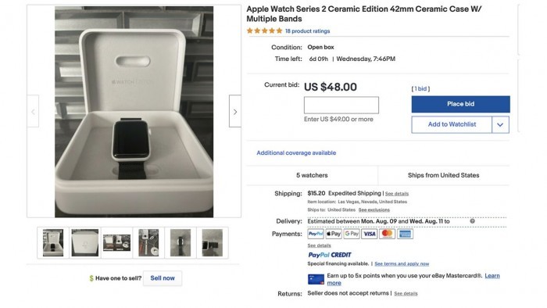Screen dimensions: 547x308
Task: Click the American Express card icon
Action: (405, 234)
